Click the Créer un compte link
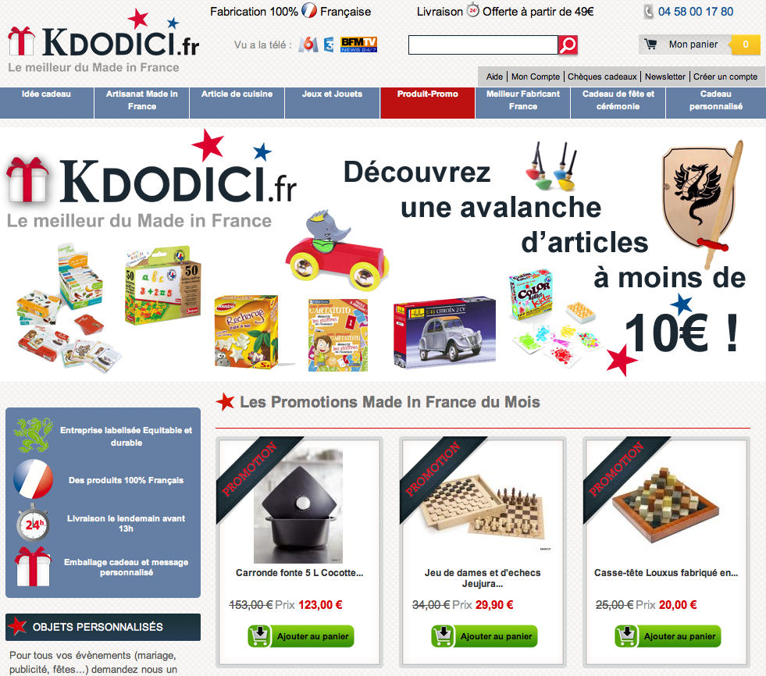 [x=725, y=76]
